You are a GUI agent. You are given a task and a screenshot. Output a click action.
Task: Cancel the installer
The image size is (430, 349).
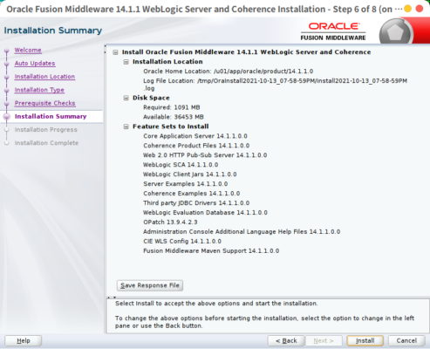[406, 340]
